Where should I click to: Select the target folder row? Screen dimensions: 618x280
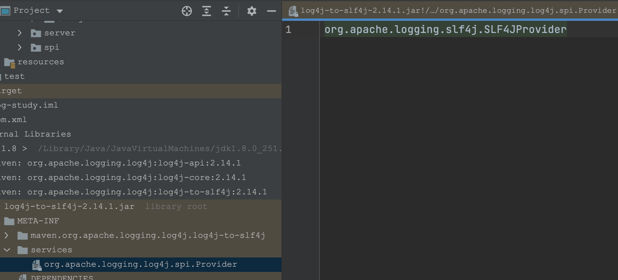(x=141, y=91)
